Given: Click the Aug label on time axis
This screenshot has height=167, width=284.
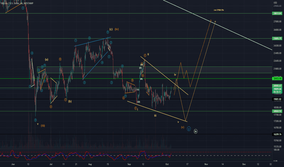Looking at the screenshot, I should click(90, 164).
